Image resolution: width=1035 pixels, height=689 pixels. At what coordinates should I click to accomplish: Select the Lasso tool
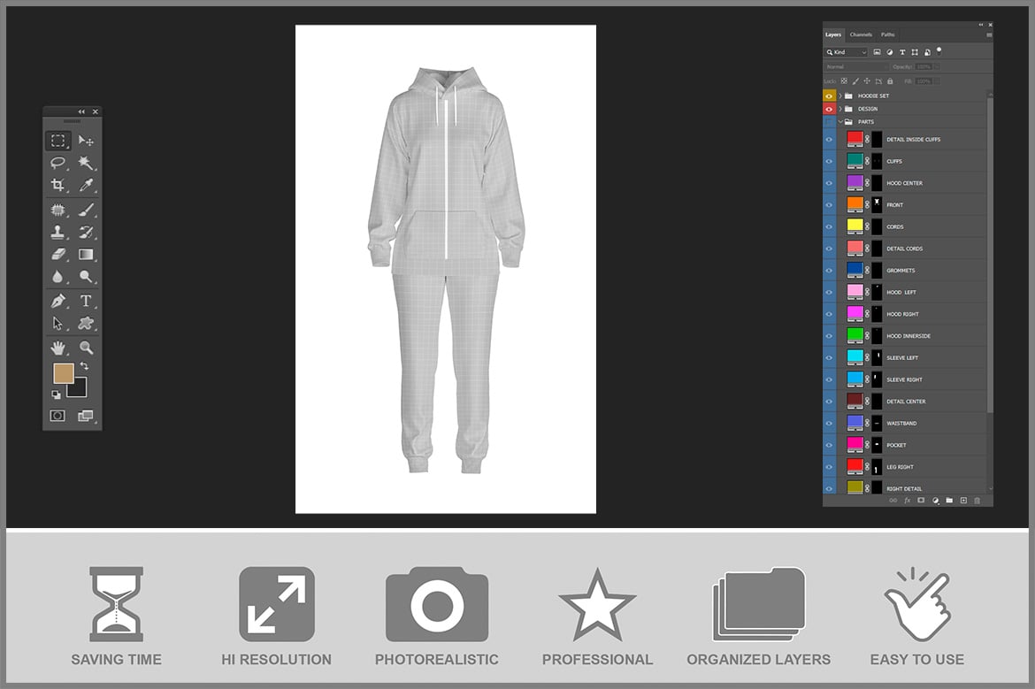[58, 163]
